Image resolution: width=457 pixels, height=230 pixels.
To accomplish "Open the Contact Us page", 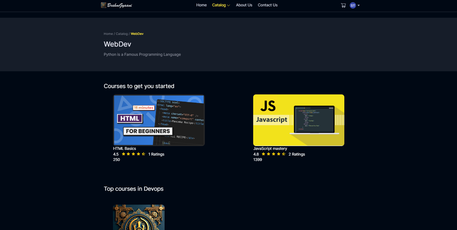I will [267, 5].
